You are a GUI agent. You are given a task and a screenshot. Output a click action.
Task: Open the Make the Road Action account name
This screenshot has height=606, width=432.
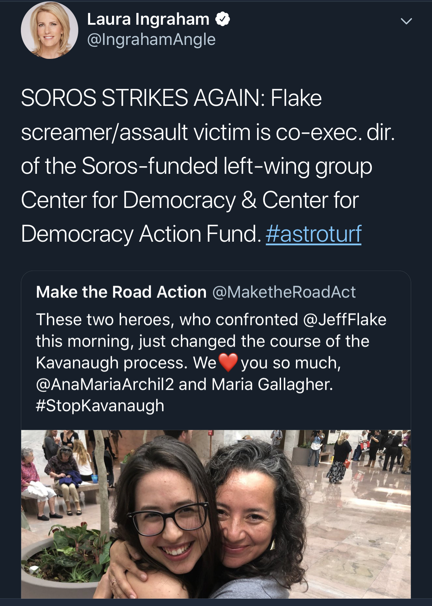(121, 292)
